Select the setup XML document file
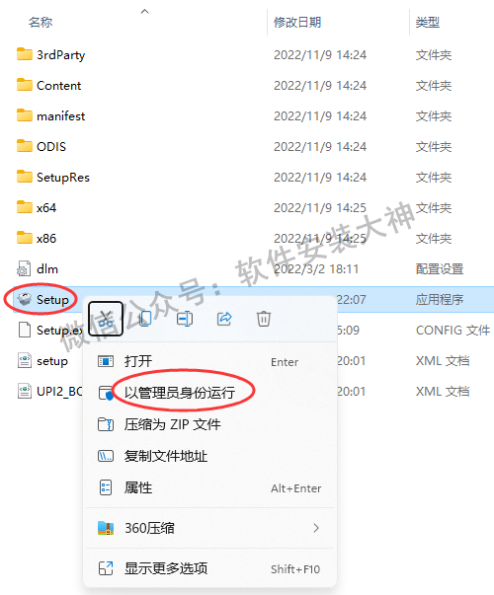The width and height of the screenshot is (494, 595). tap(52, 361)
